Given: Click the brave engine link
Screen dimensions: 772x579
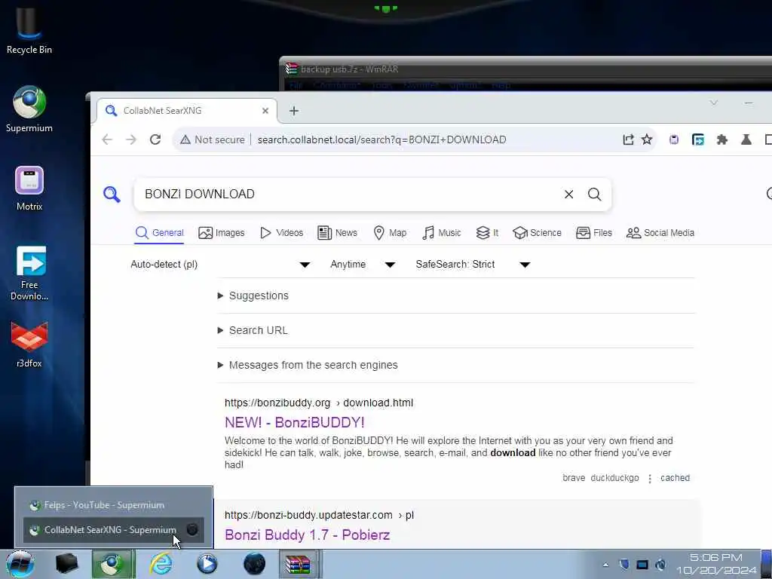Looking at the screenshot, I should click(x=574, y=478).
